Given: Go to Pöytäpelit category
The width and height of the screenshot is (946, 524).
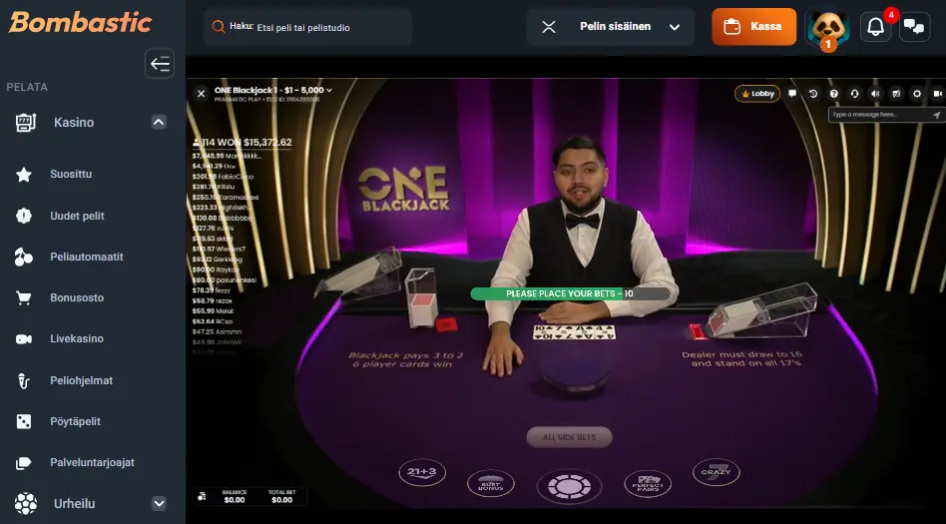Looking at the screenshot, I should (76, 421).
